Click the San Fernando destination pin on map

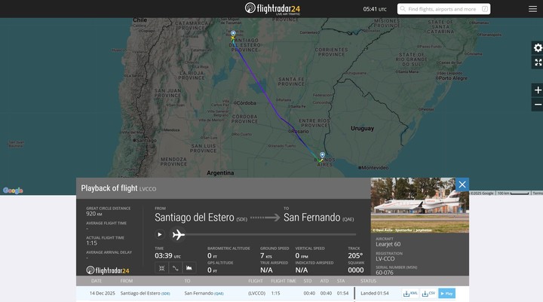tap(323, 154)
